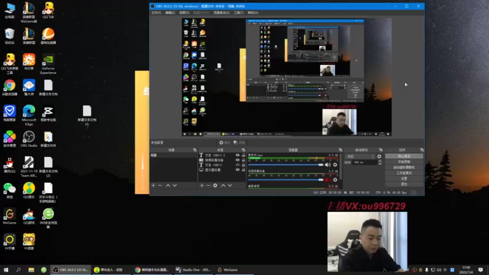Switch to Studio One in the taskbar
This screenshot has height=275, width=489.
(x=193, y=270)
